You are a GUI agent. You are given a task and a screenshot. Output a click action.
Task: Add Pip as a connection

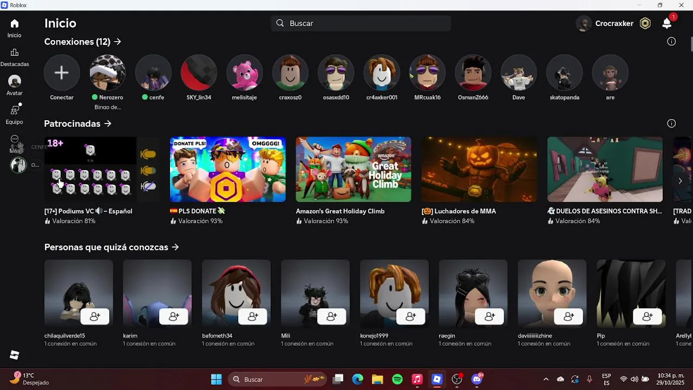[648, 316]
